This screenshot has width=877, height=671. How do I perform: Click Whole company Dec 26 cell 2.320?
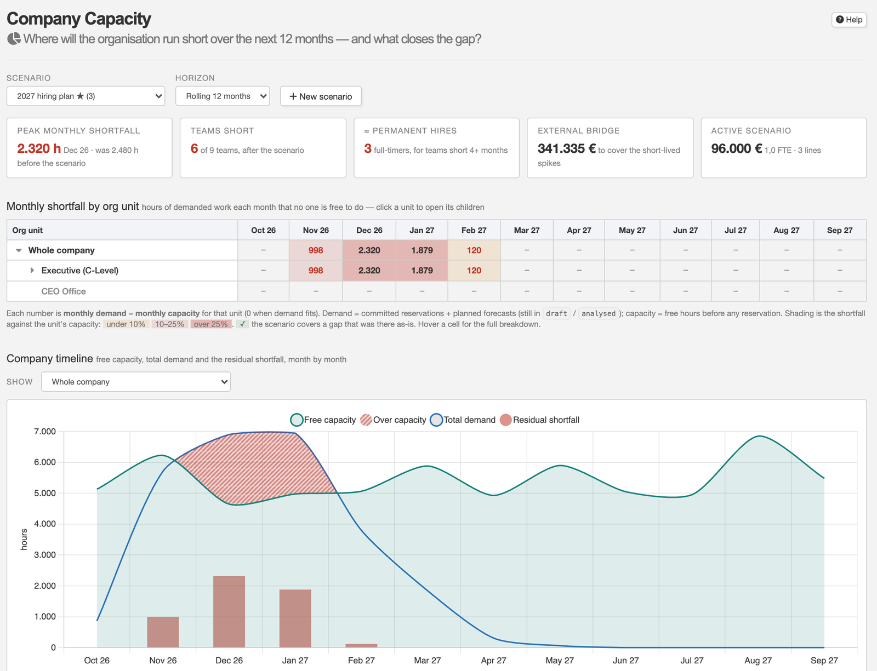point(369,250)
